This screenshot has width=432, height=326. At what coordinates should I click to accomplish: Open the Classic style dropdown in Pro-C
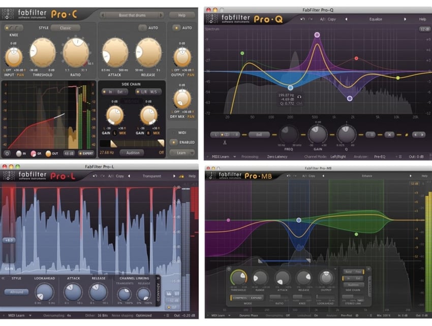pyautogui.click(x=66, y=28)
